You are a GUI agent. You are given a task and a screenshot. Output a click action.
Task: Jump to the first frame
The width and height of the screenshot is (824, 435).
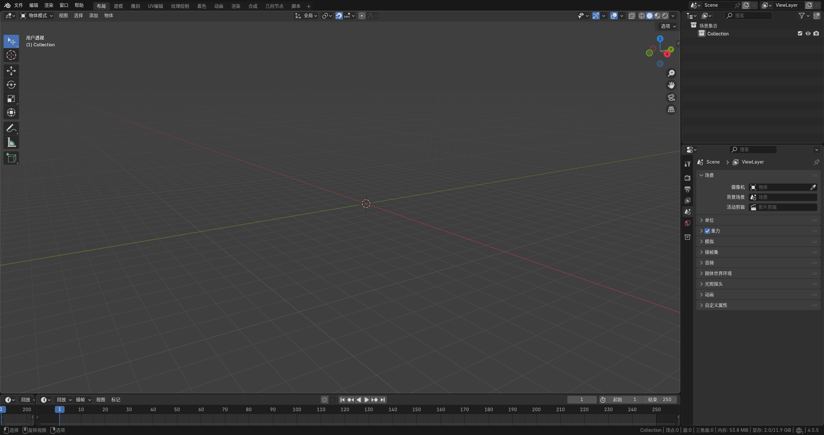pyautogui.click(x=342, y=400)
